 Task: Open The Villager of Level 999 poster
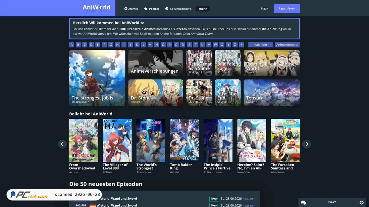pyautogui.click(x=117, y=140)
